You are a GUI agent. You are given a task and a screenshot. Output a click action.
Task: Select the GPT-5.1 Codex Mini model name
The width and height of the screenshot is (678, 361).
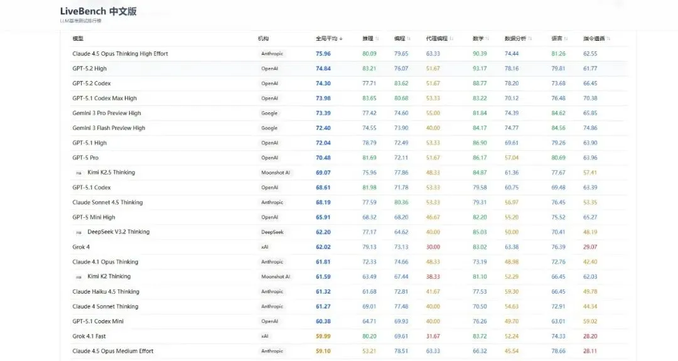point(98,321)
